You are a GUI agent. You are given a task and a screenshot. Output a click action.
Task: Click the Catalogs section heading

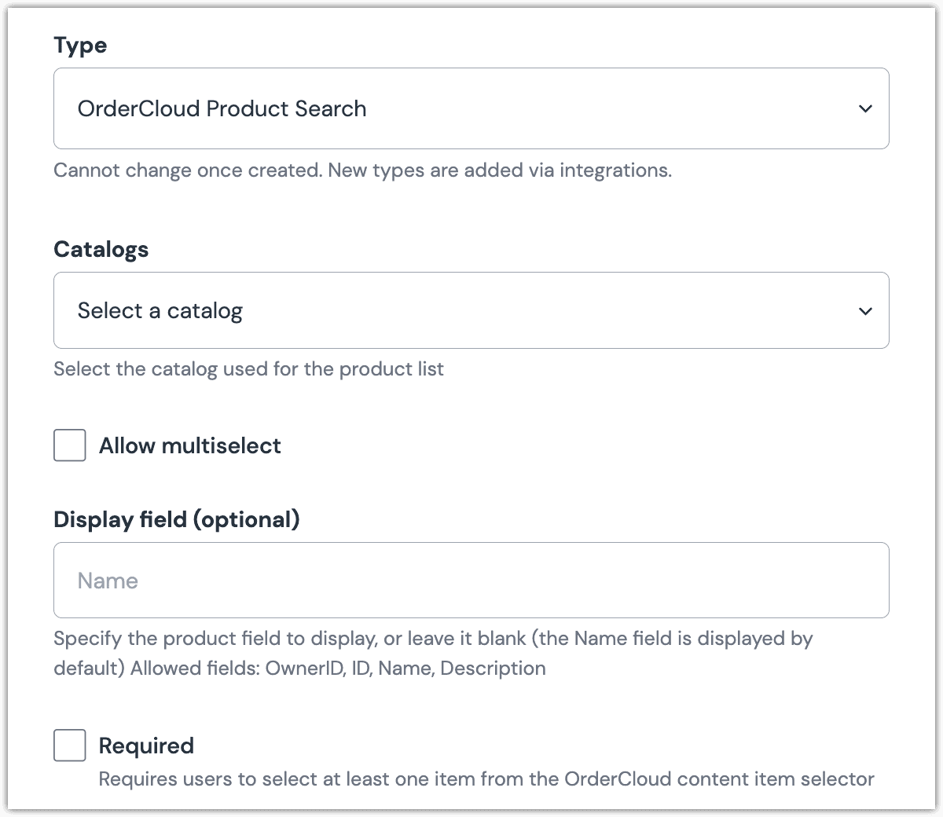[x=101, y=249]
